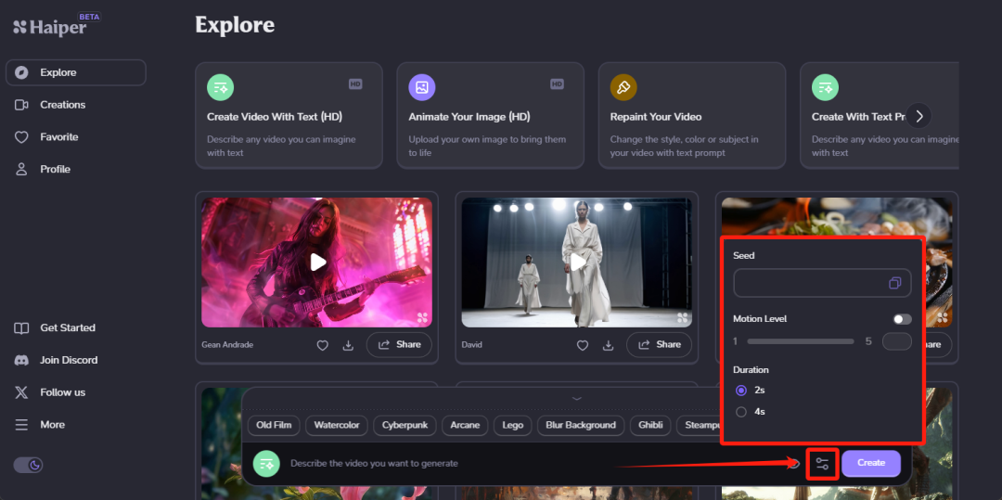Image resolution: width=1002 pixels, height=500 pixels.
Task: Adjust the Motion Level slider
Action: point(800,341)
